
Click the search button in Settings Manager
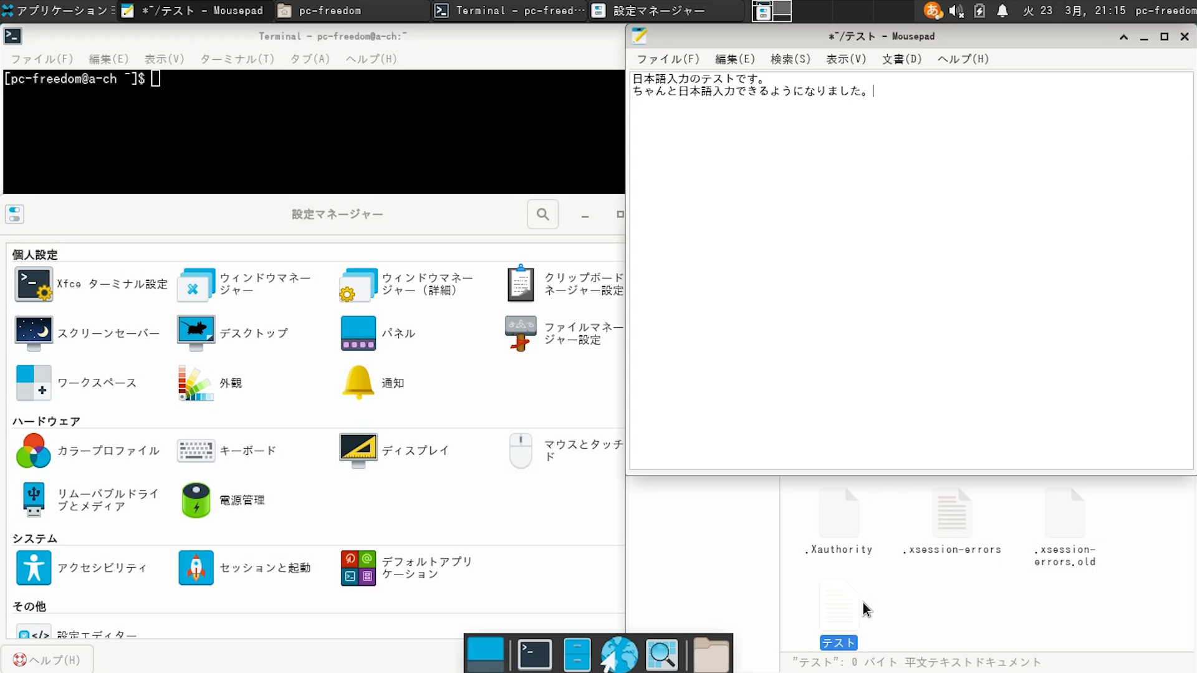point(542,214)
